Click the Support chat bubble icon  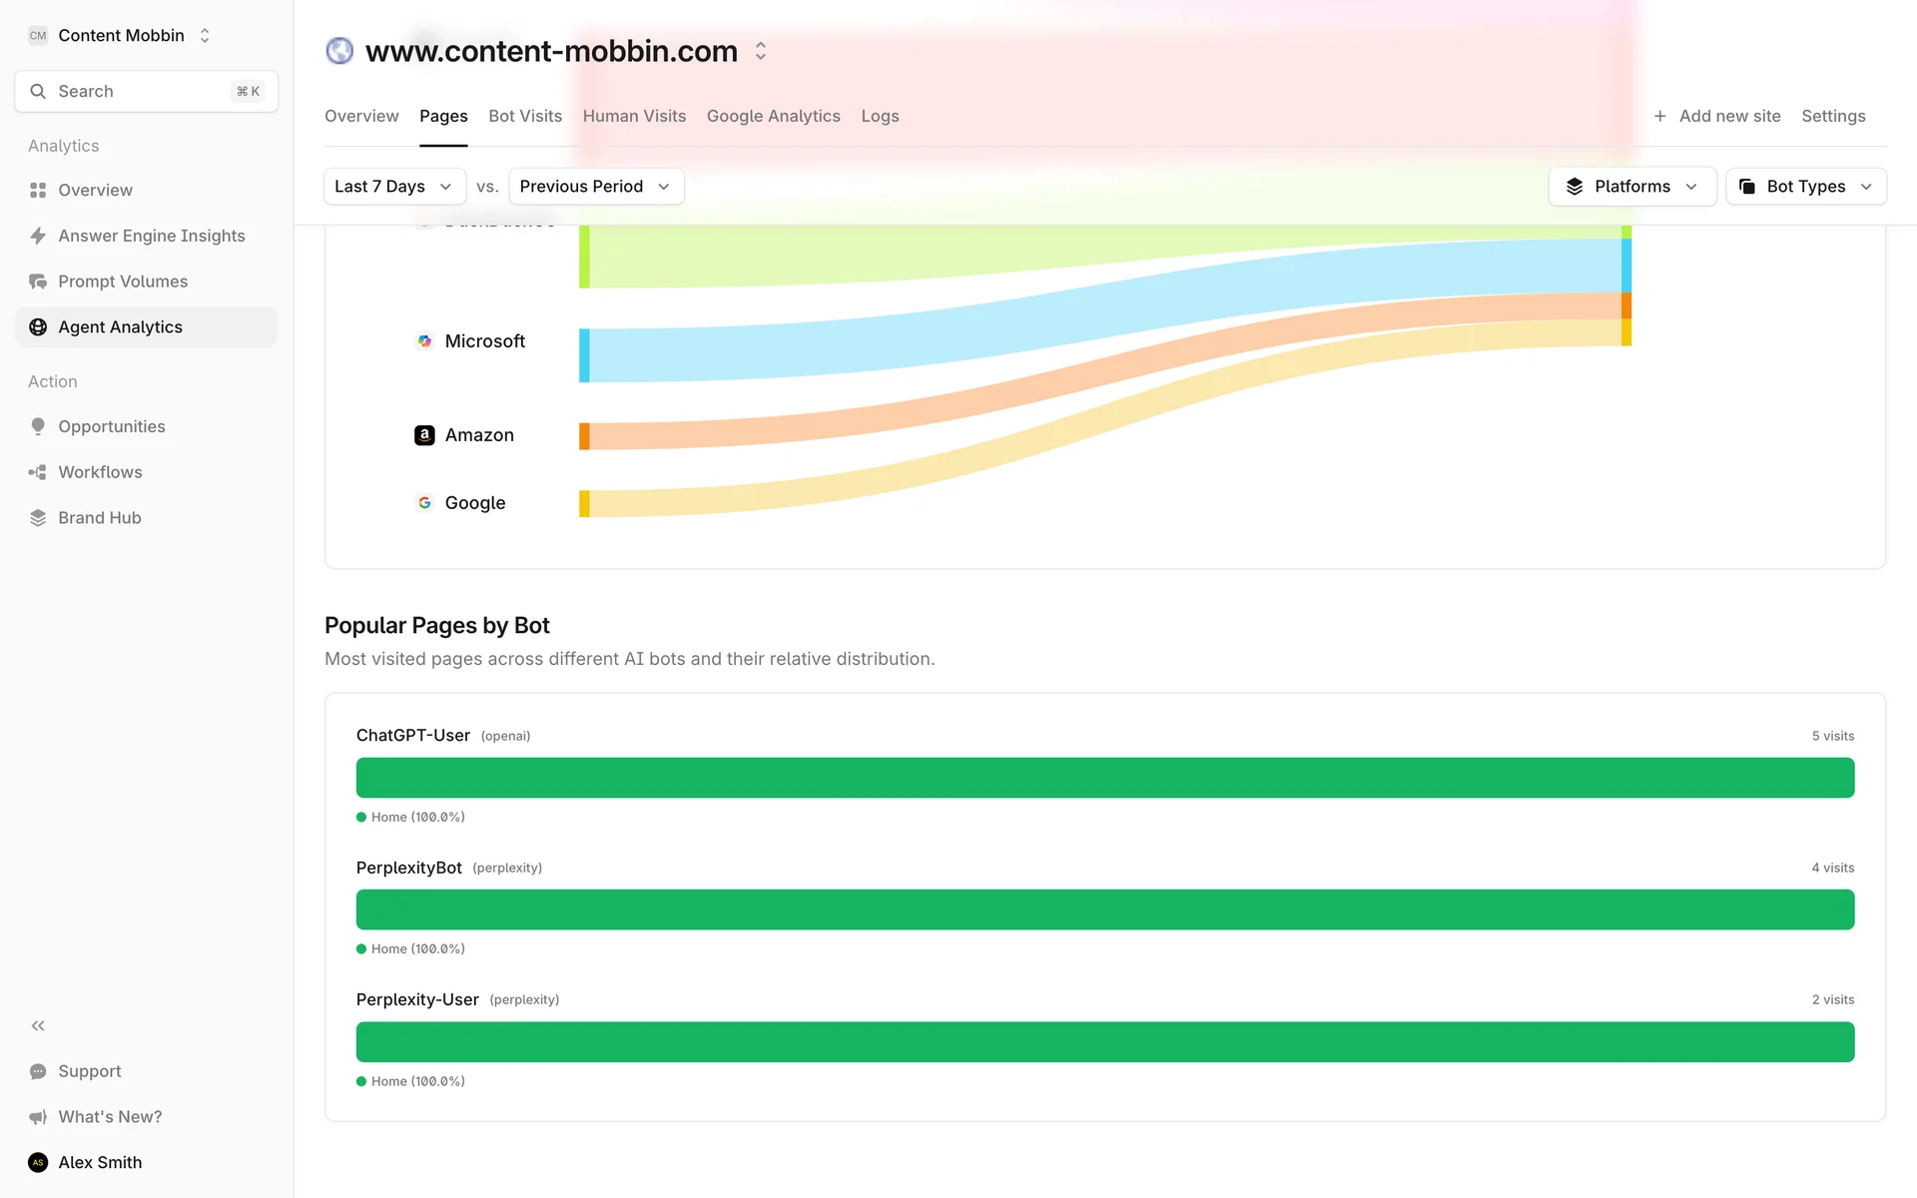click(38, 1071)
